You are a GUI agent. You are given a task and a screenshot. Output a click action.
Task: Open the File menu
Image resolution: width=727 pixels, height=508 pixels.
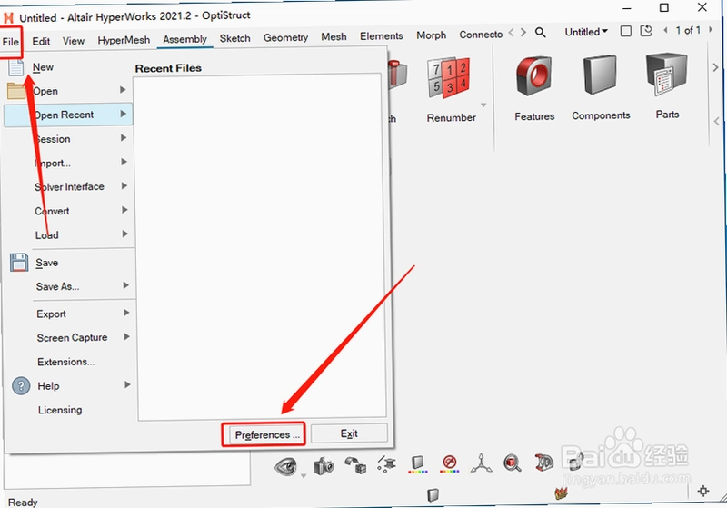point(11,42)
